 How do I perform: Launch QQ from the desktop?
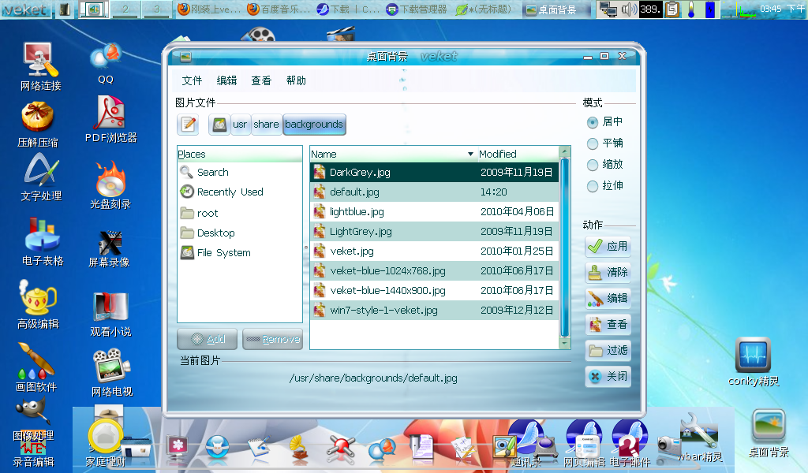106,64
